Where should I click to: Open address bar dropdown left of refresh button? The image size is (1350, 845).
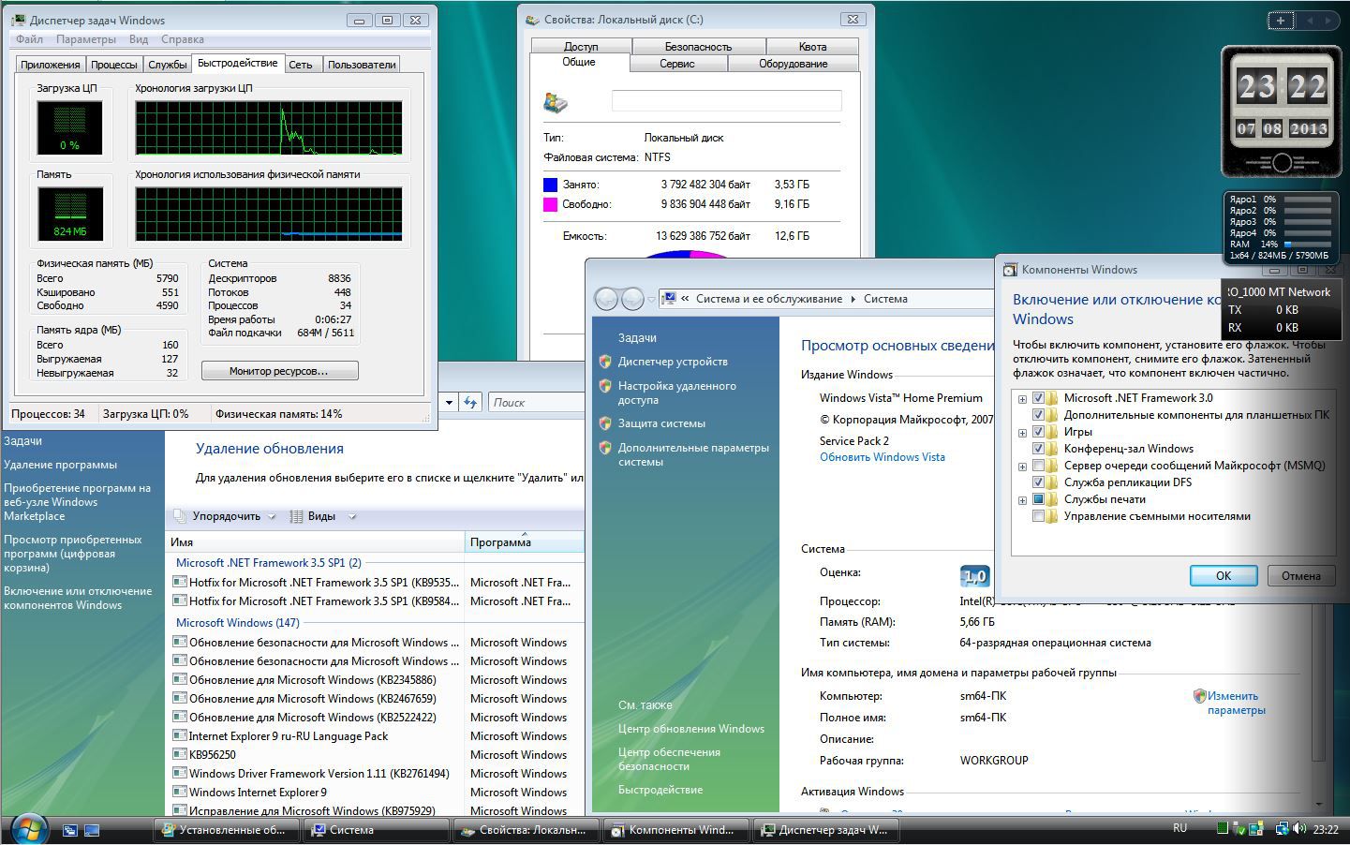pyautogui.click(x=449, y=402)
